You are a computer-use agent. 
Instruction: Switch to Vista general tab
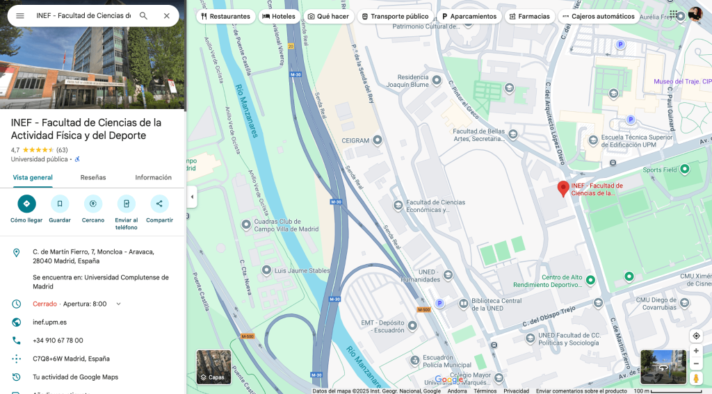tap(33, 177)
